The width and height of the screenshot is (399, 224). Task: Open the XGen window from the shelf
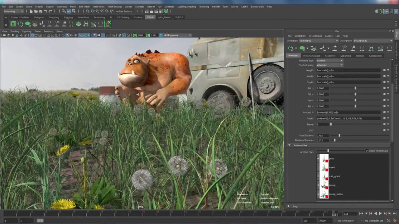13,24
